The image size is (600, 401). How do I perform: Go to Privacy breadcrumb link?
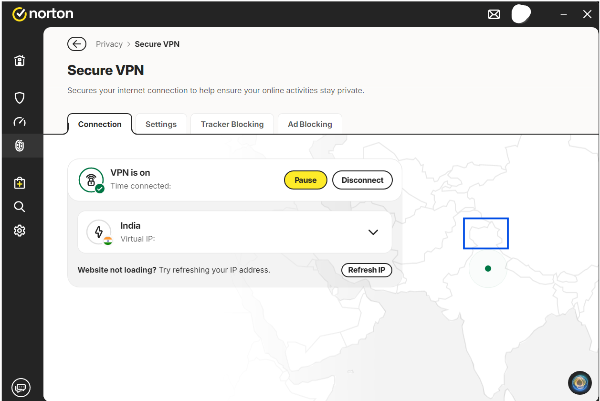[109, 44]
